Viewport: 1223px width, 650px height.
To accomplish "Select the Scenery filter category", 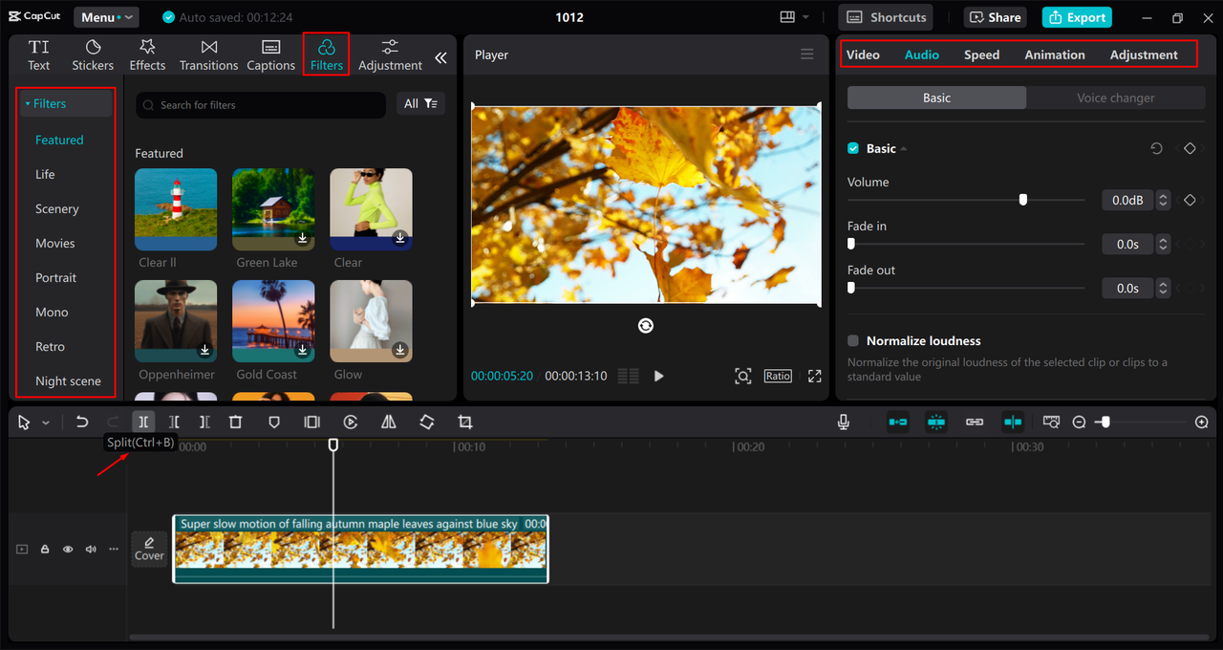I will point(57,208).
